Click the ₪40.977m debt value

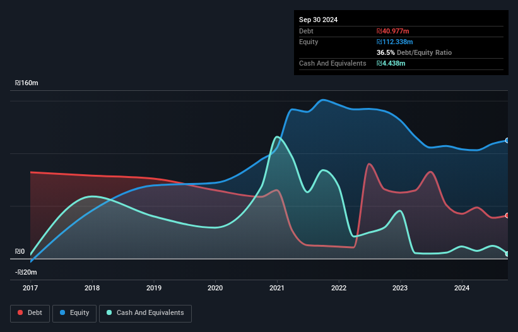pyautogui.click(x=393, y=31)
